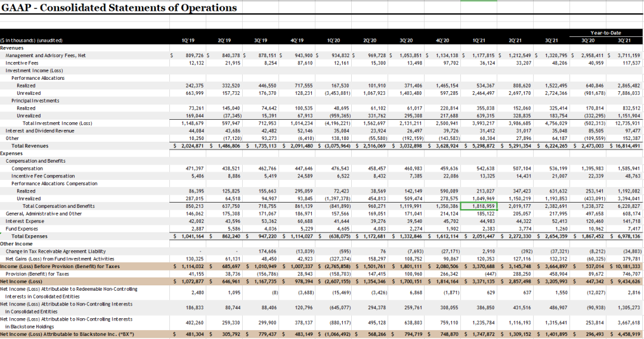This screenshot has width=644, height=339.
Task: Select "Total Compensation and Benefits" row label
Action: coord(58,206)
